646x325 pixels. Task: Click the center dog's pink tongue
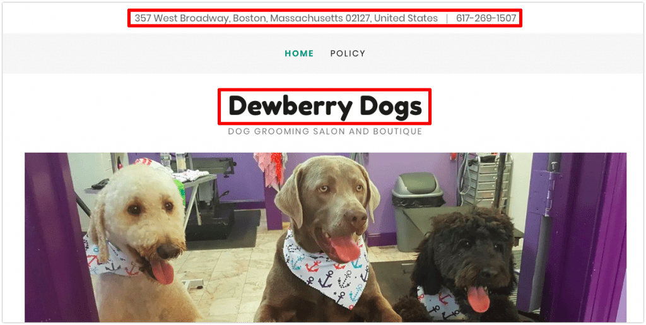[345, 249]
